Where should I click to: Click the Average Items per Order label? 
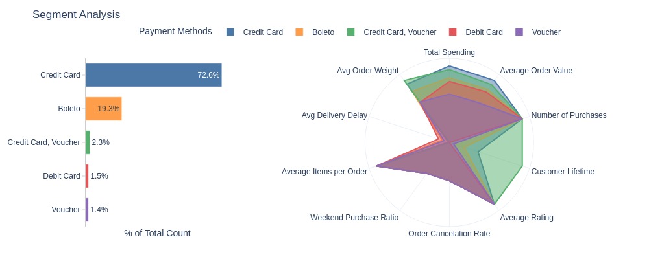coord(324,172)
